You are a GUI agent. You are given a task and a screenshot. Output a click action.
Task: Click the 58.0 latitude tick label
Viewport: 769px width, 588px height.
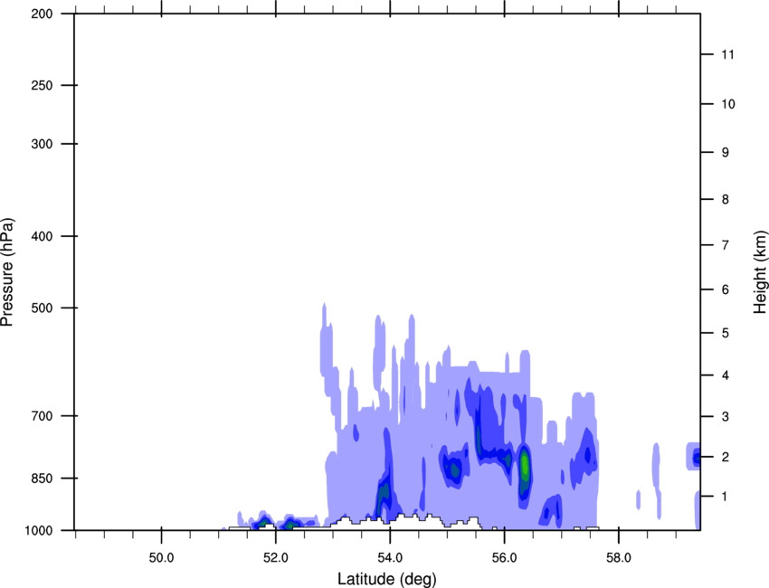click(618, 555)
